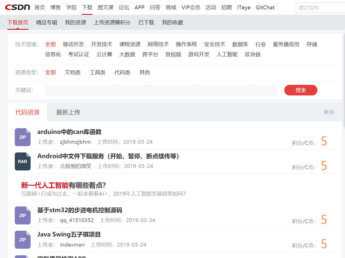345x258 pixels.
Task: Click ZIP icon for arduino can library
Action: tap(23, 137)
